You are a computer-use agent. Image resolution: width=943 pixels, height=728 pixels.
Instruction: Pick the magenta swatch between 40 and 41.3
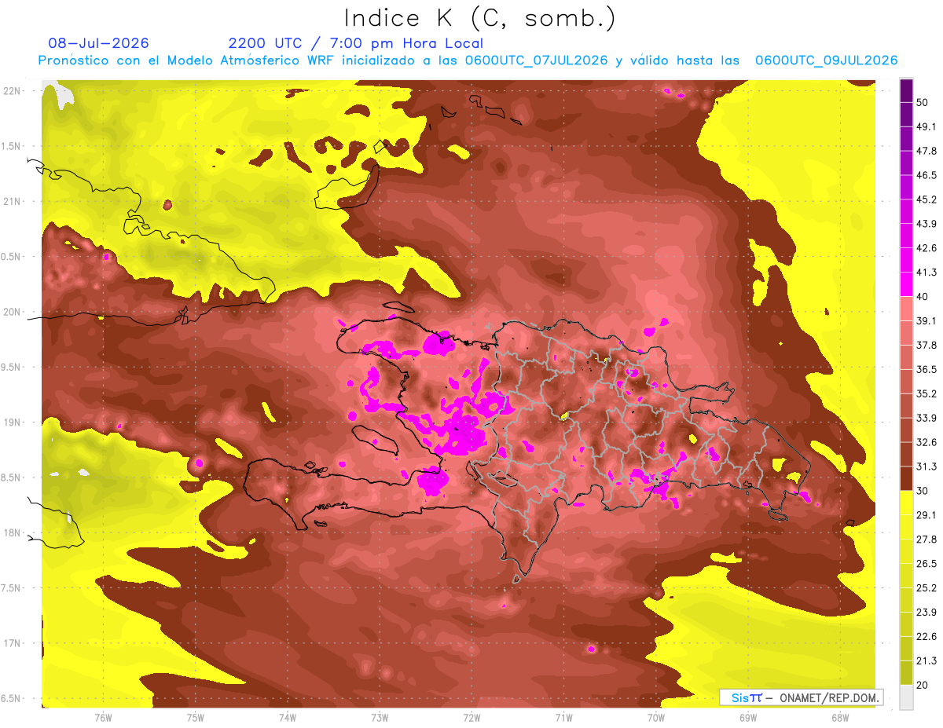pos(906,284)
